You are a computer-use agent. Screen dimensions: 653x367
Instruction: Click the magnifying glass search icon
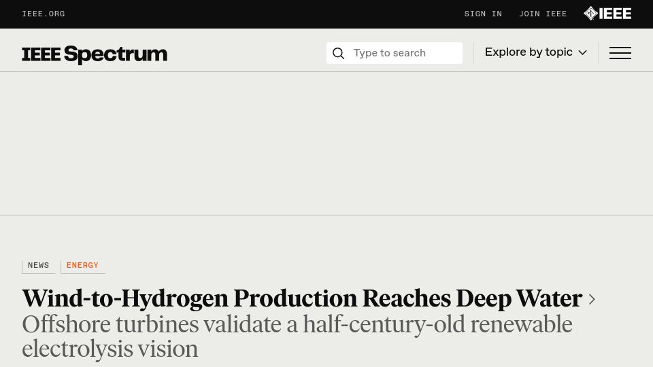coord(339,53)
